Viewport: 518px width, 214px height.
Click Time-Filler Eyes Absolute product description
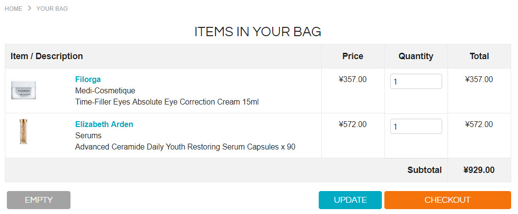coord(167,102)
